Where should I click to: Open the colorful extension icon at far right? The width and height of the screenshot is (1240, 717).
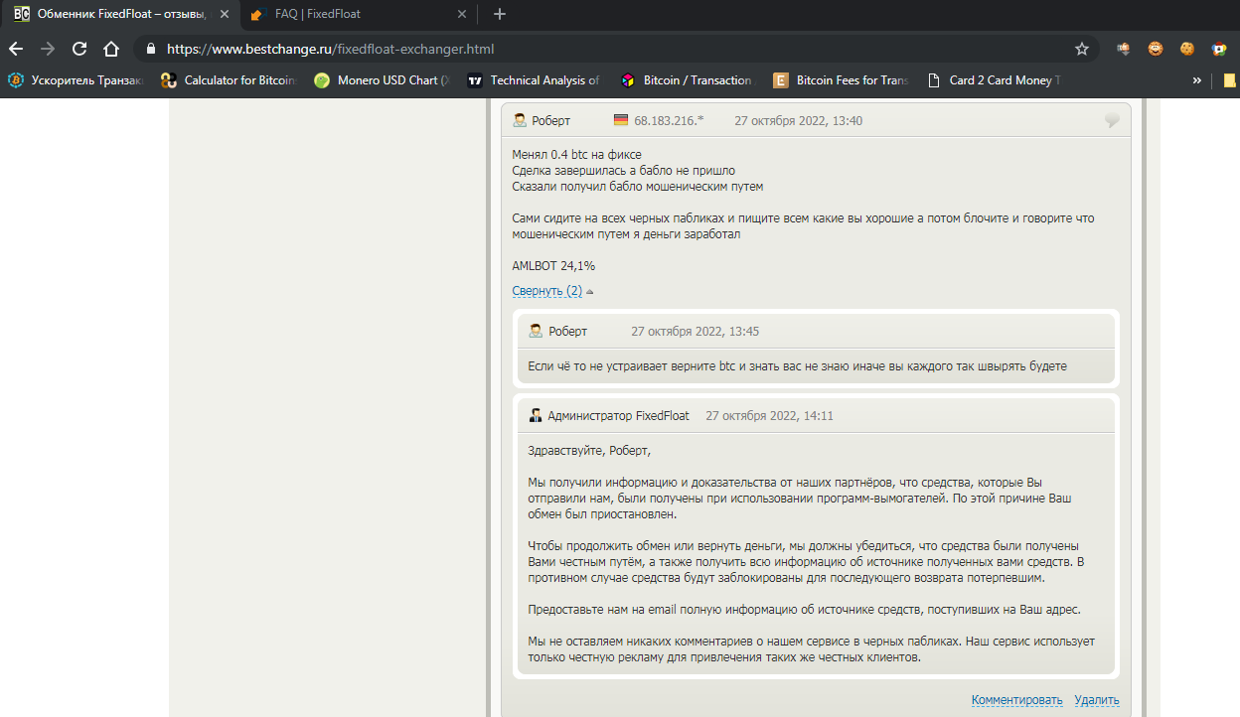[x=1219, y=49]
